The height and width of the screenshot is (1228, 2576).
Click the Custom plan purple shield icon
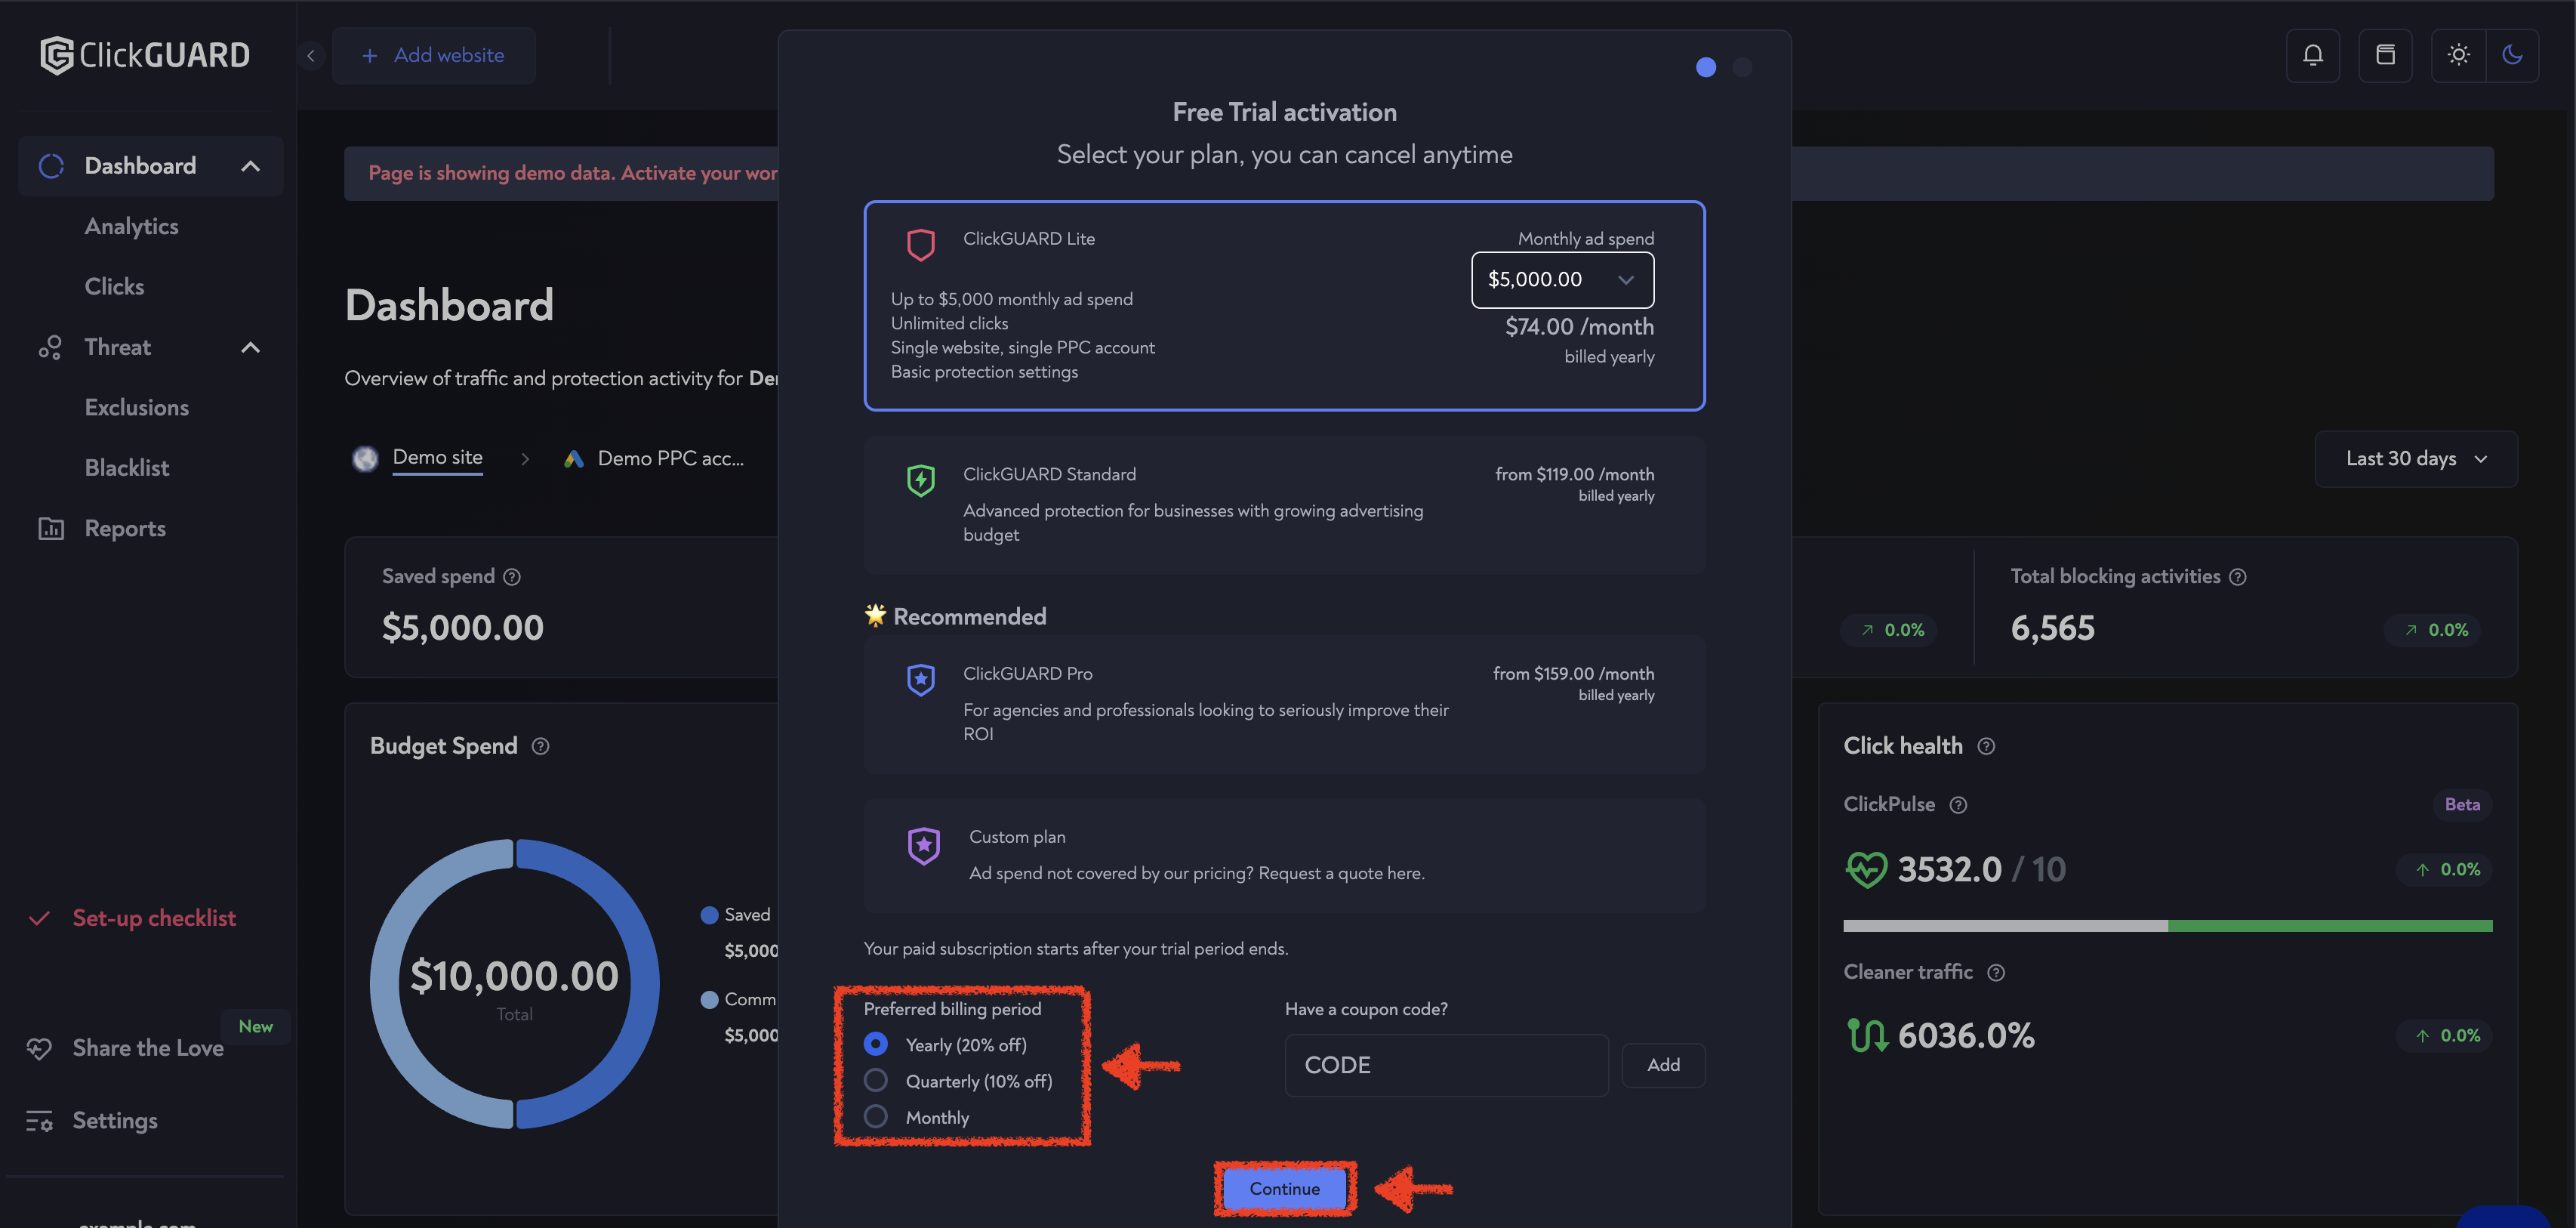pos(923,846)
